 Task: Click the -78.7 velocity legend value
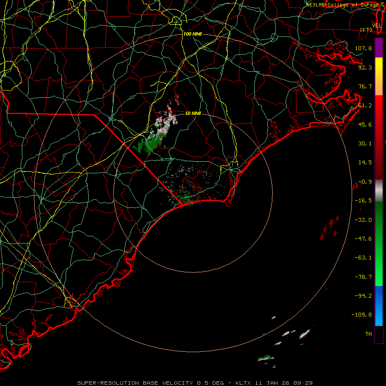363,277
